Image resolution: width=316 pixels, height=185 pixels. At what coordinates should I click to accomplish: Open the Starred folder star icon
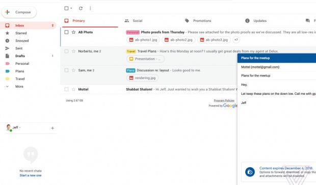pos(7,33)
